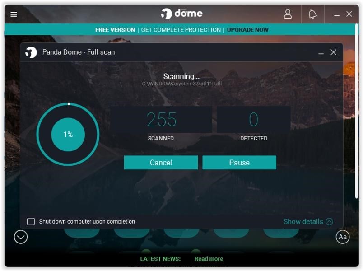Click GET COMPLETE PROTECTION text

(181, 30)
